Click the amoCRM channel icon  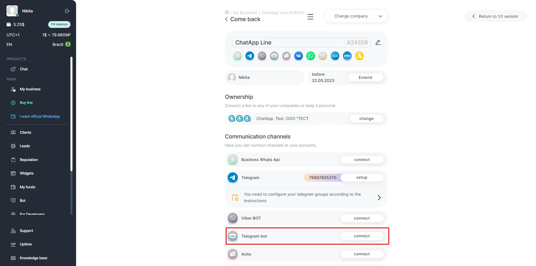point(347,56)
